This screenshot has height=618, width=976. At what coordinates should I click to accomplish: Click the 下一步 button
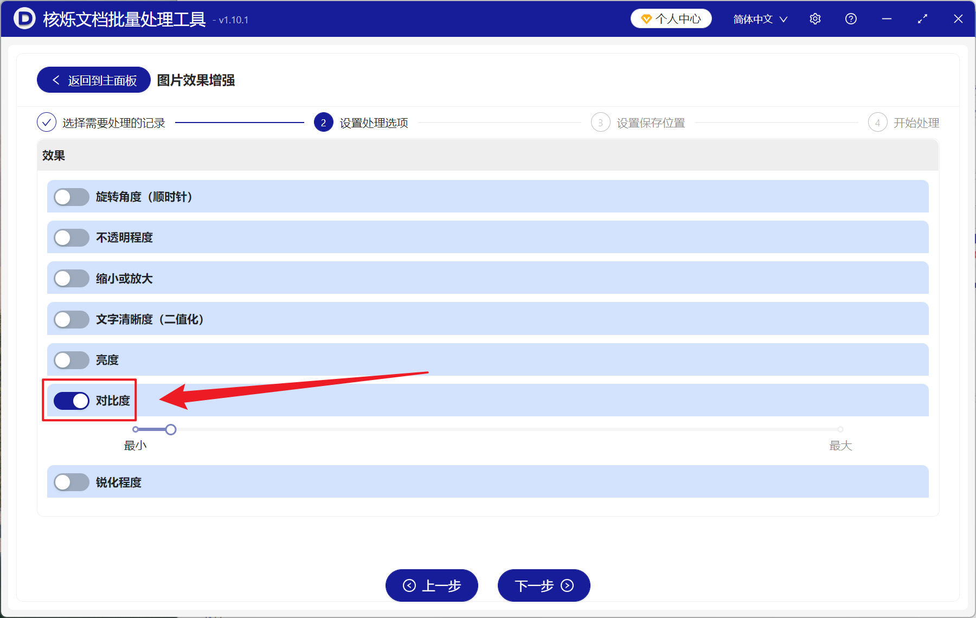(x=543, y=585)
